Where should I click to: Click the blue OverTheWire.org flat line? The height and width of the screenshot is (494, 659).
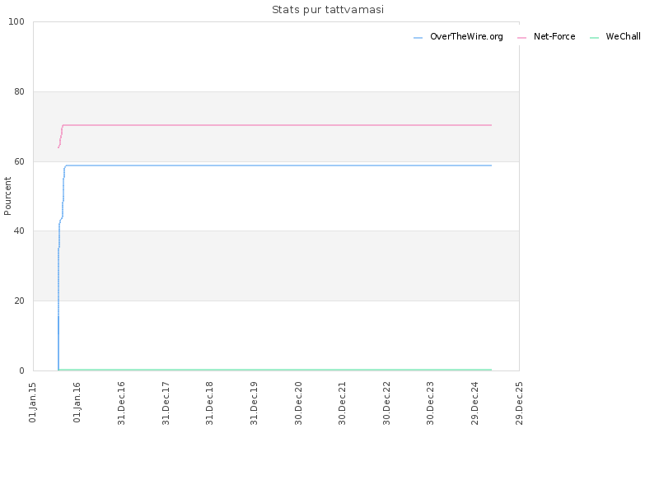[x=278, y=165]
